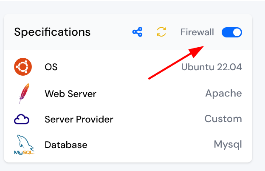The width and height of the screenshot is (265, 171).
Task: Click the Apache value text
Action: [x=223, y=94]
